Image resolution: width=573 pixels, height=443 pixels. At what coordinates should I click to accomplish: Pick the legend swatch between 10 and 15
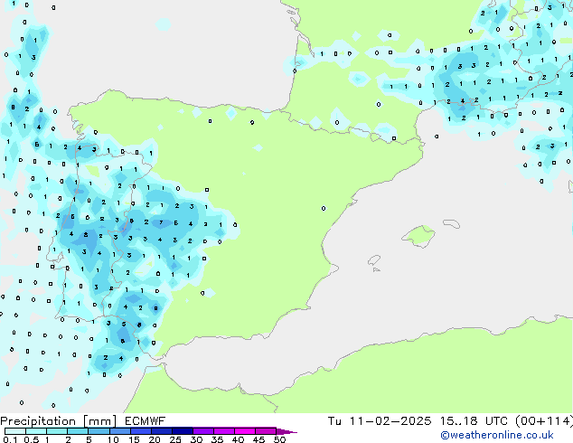(x=120, y=431)
